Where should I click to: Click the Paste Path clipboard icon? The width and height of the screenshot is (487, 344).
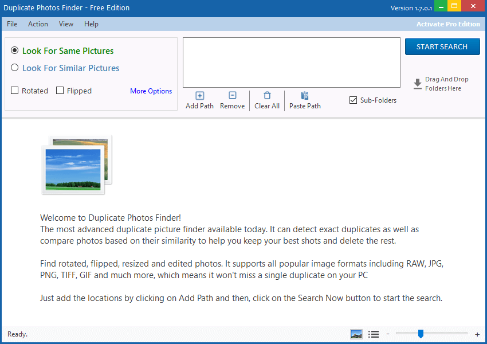(304, 96)
